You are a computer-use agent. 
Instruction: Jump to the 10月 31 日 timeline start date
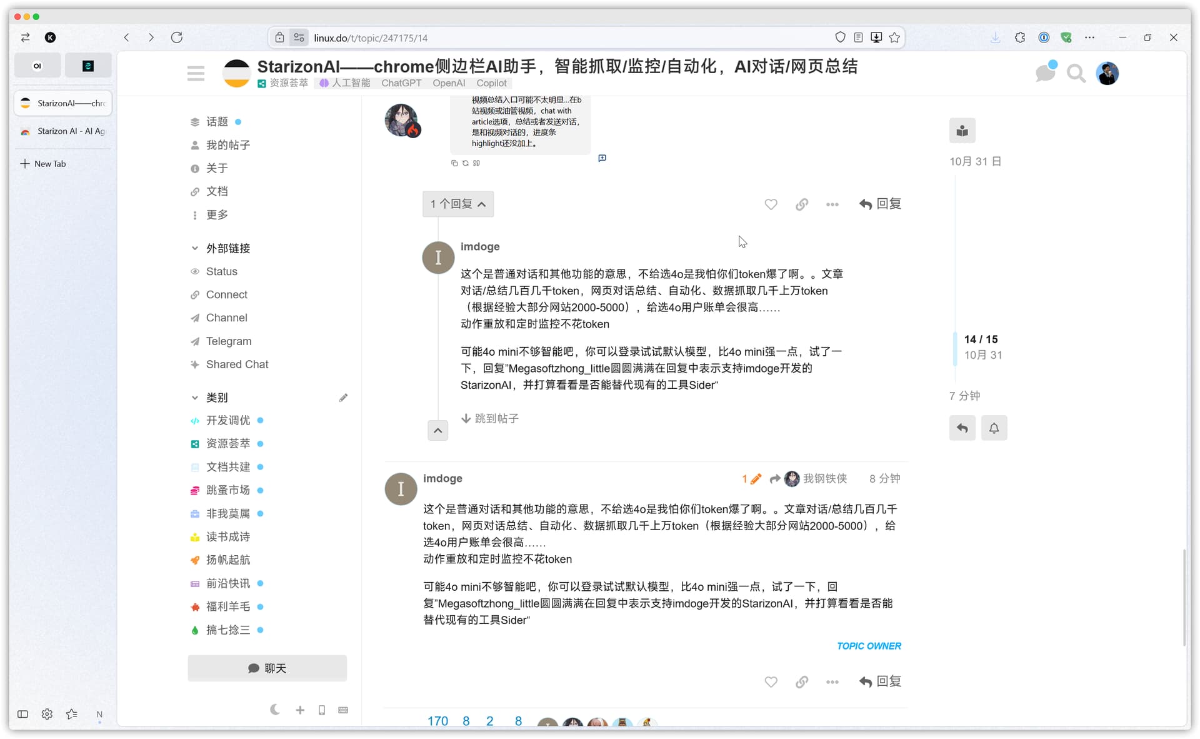coord(975,161)
